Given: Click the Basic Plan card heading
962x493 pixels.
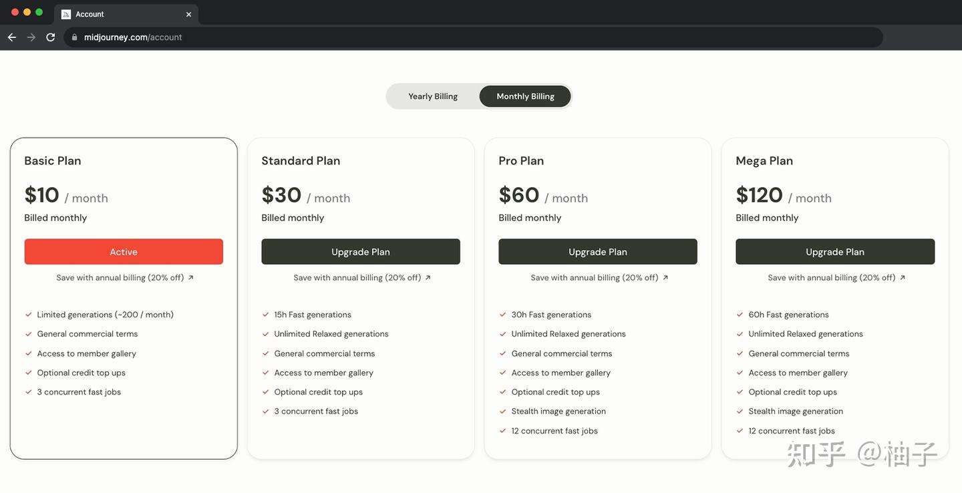Looking at the screenshot, I should [53, 161].
